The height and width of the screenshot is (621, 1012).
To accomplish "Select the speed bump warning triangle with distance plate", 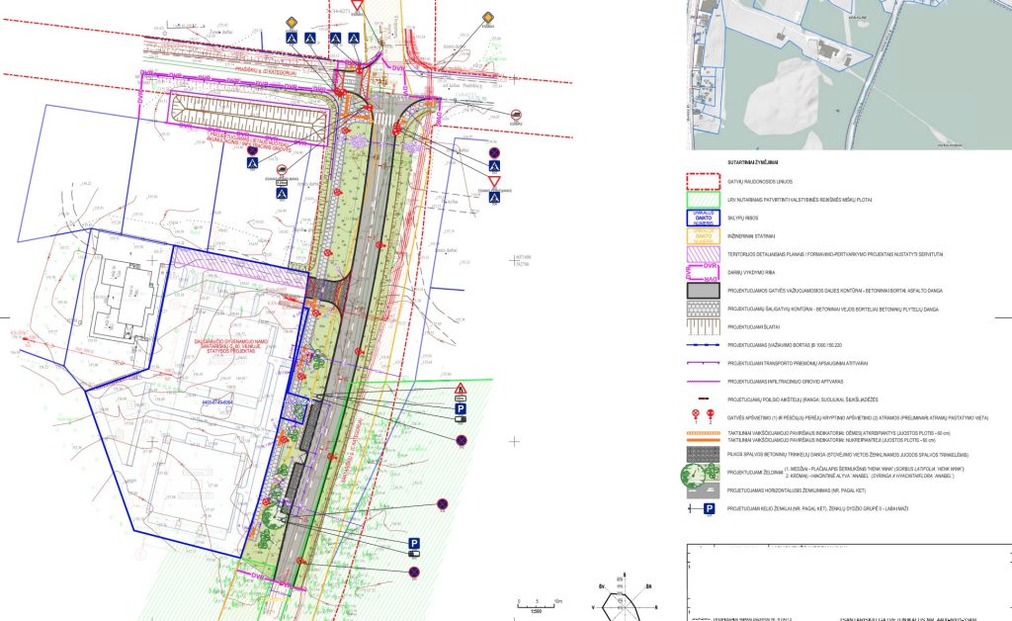I will (461, 388).
